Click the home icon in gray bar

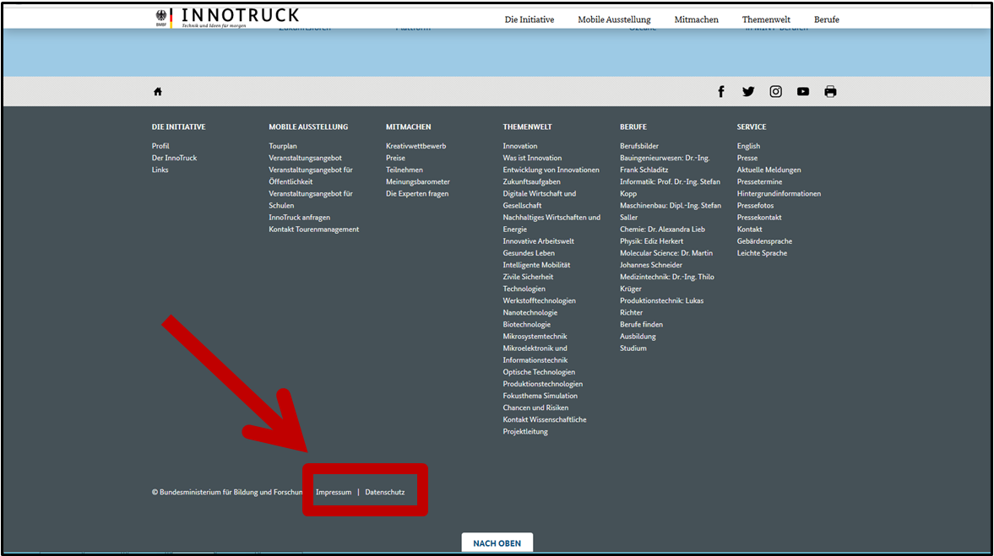coord(157,92)
